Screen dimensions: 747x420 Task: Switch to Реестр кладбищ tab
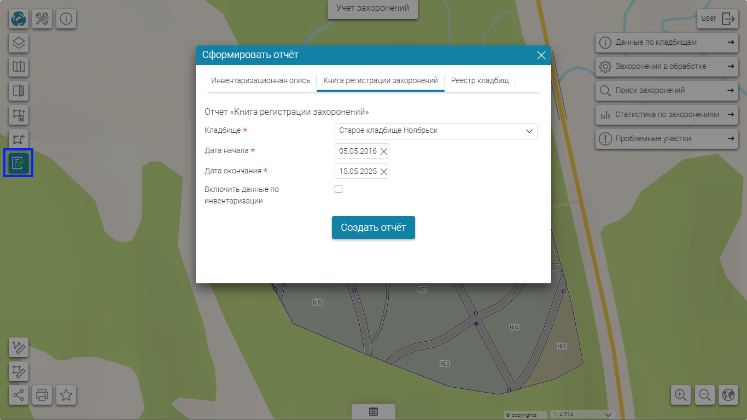click(480, 80)
